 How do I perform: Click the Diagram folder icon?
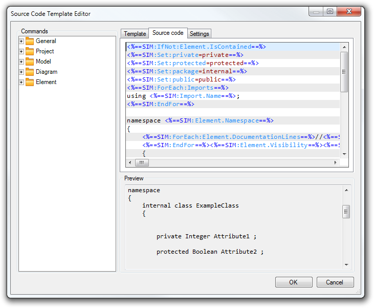(x=30, y=72)
